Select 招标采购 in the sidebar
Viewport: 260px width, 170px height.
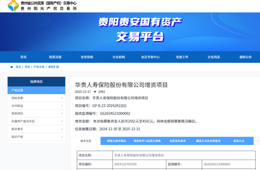pos(36,98)
